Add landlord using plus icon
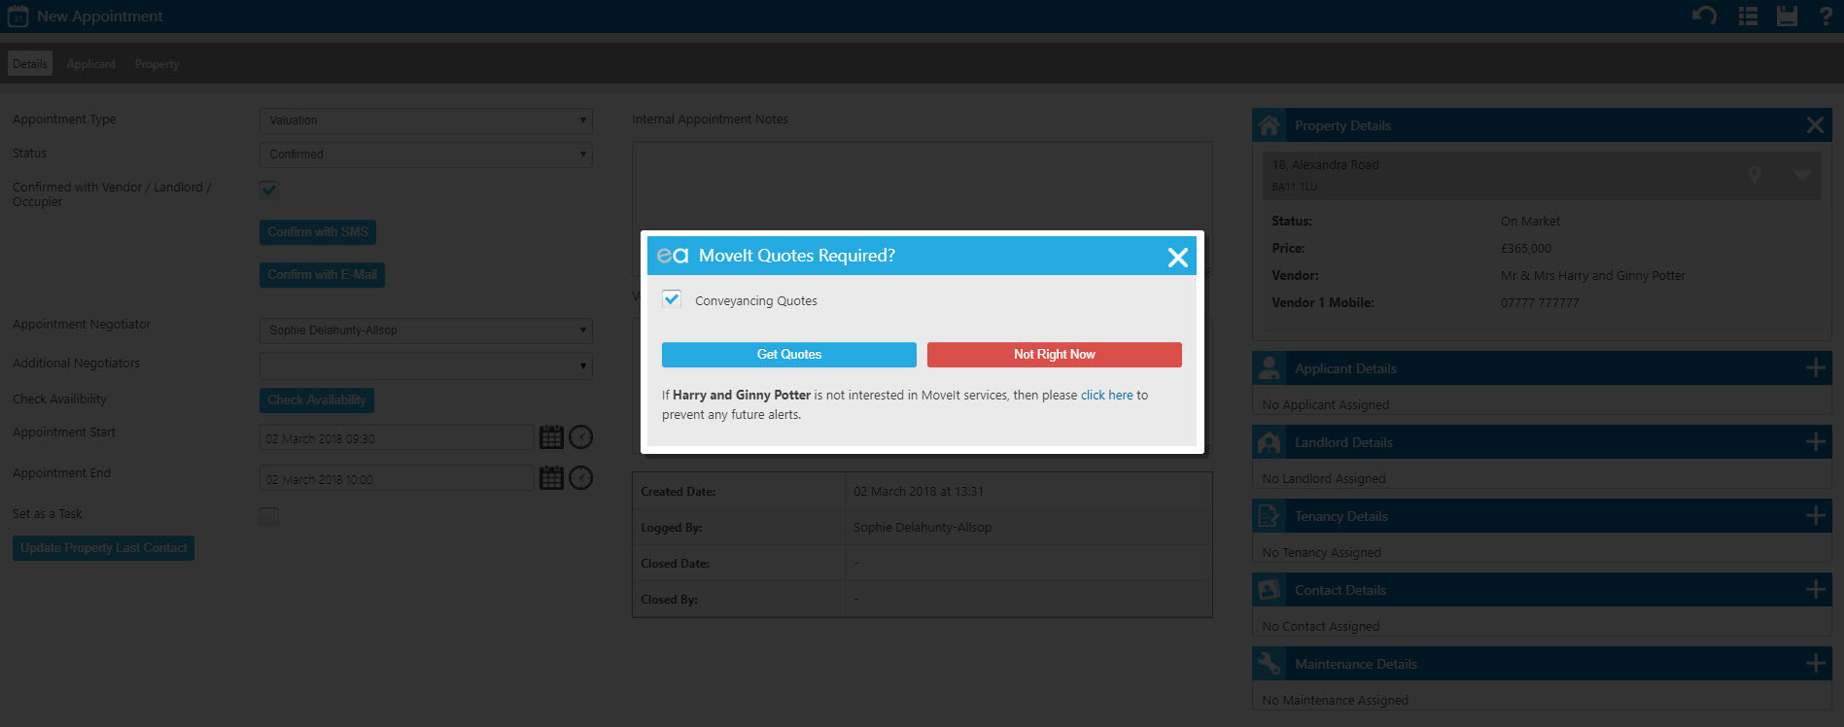 coord(1815,442)
